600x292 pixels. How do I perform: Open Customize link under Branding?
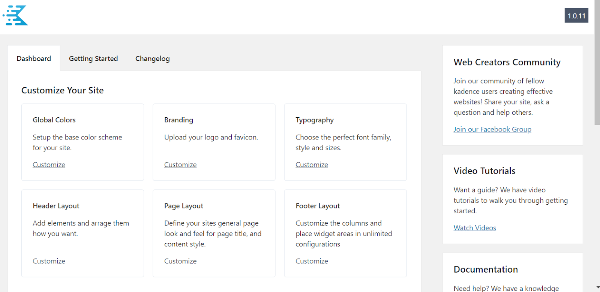click(180, 165)
